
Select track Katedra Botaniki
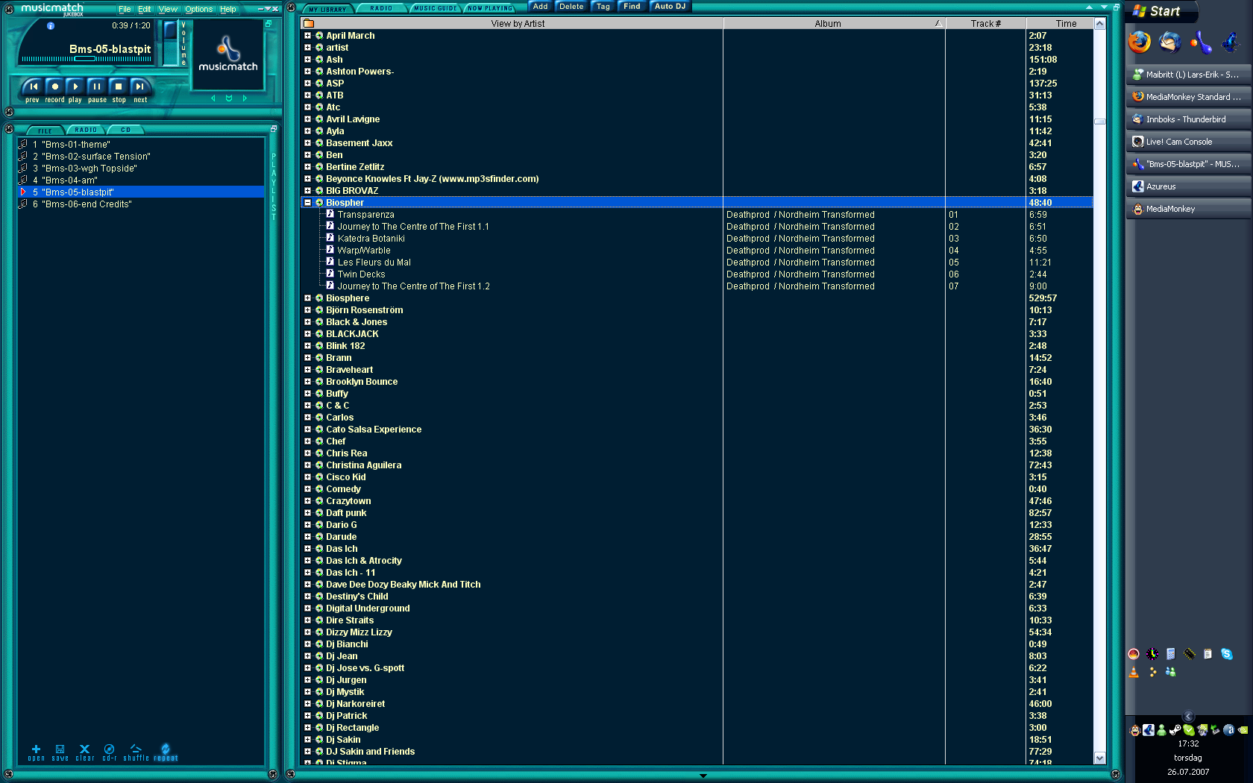(371, 239)
